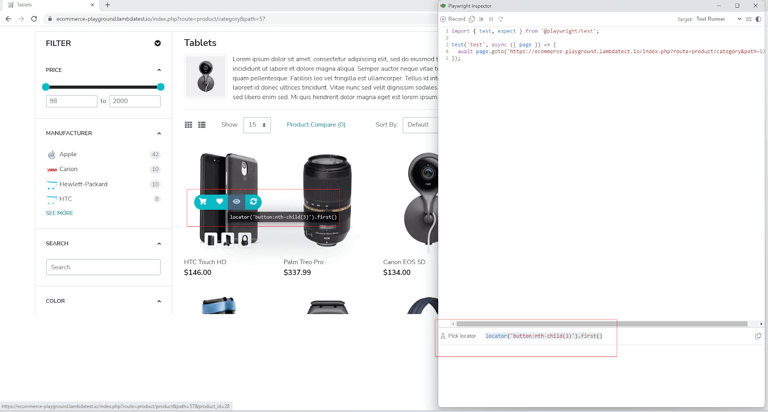
Task: Toggle the Inspector light/dark theme icon
Action: [x=758, y=19]
